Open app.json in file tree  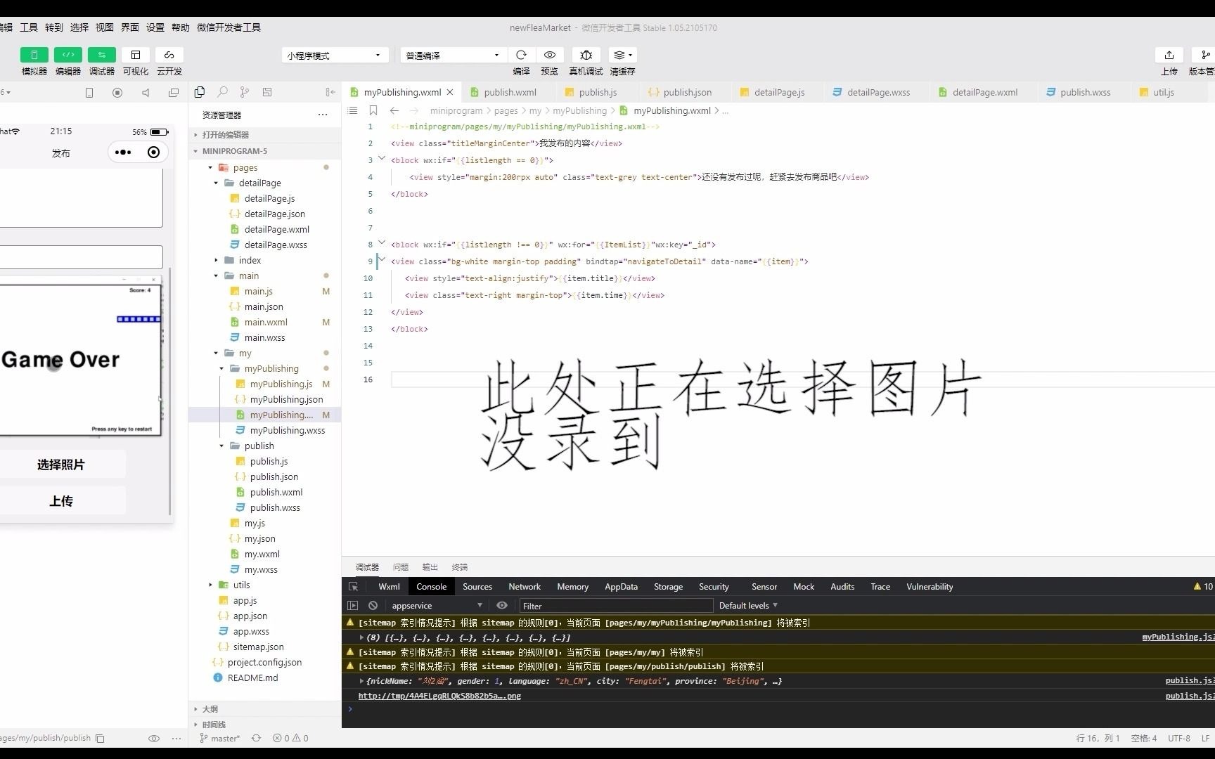click(x=250, y=616)
